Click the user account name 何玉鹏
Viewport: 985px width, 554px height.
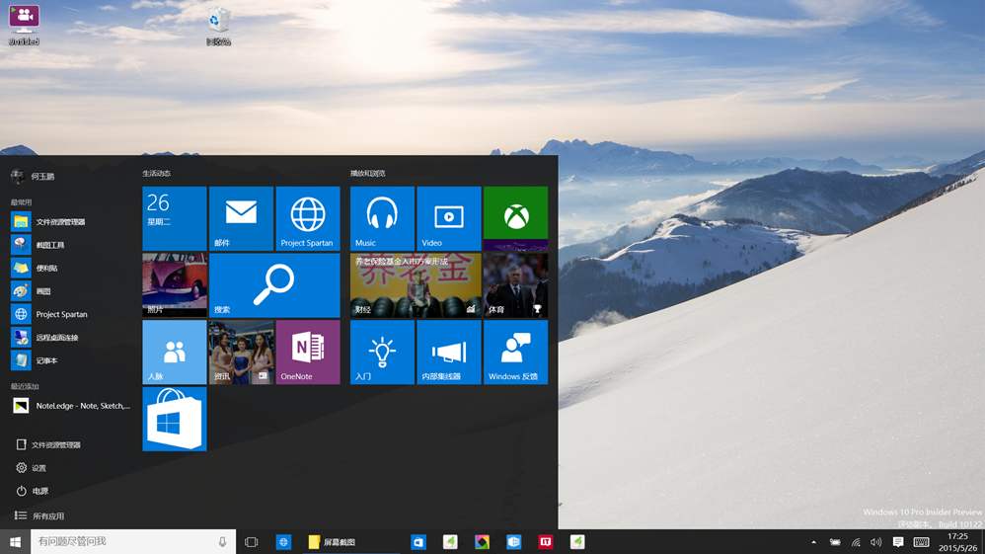(x=42, y=177)
